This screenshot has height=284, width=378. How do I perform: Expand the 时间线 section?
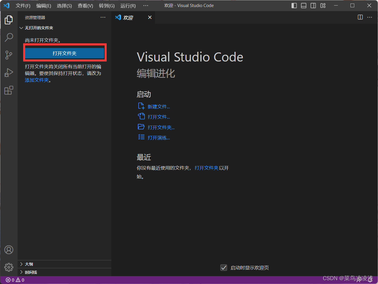[64, 272]
